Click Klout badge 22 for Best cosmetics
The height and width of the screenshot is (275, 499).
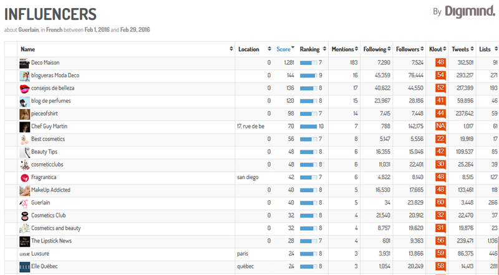pyautogui.click(x=440, y=139)
